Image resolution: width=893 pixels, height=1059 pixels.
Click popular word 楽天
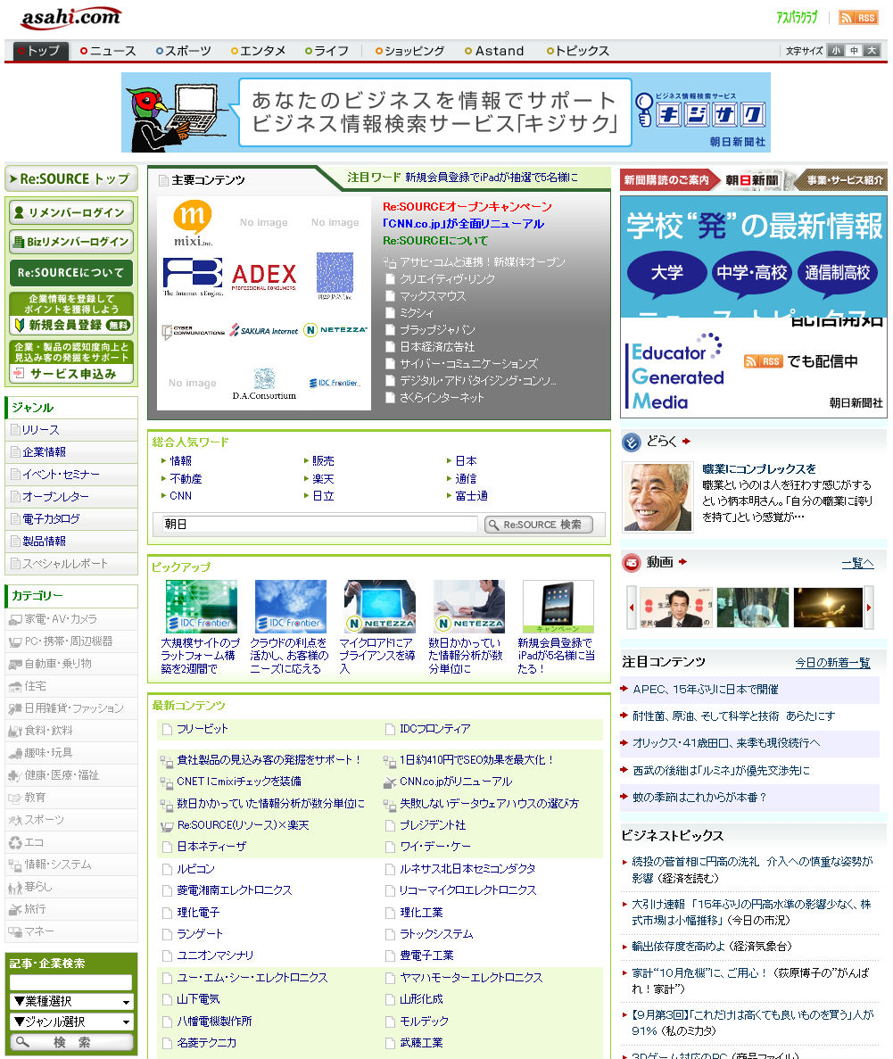323,478
